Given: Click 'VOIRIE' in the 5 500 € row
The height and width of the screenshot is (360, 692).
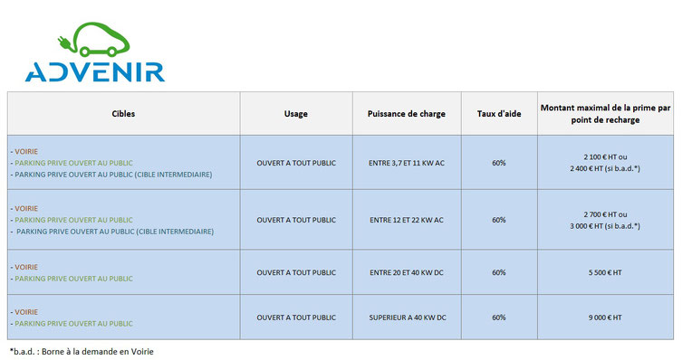Looking at the screenshot, I should [x=26, y=267].
